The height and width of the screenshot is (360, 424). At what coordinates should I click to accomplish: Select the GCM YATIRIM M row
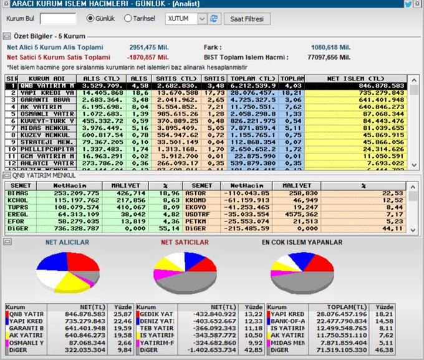tap(206, 157)
